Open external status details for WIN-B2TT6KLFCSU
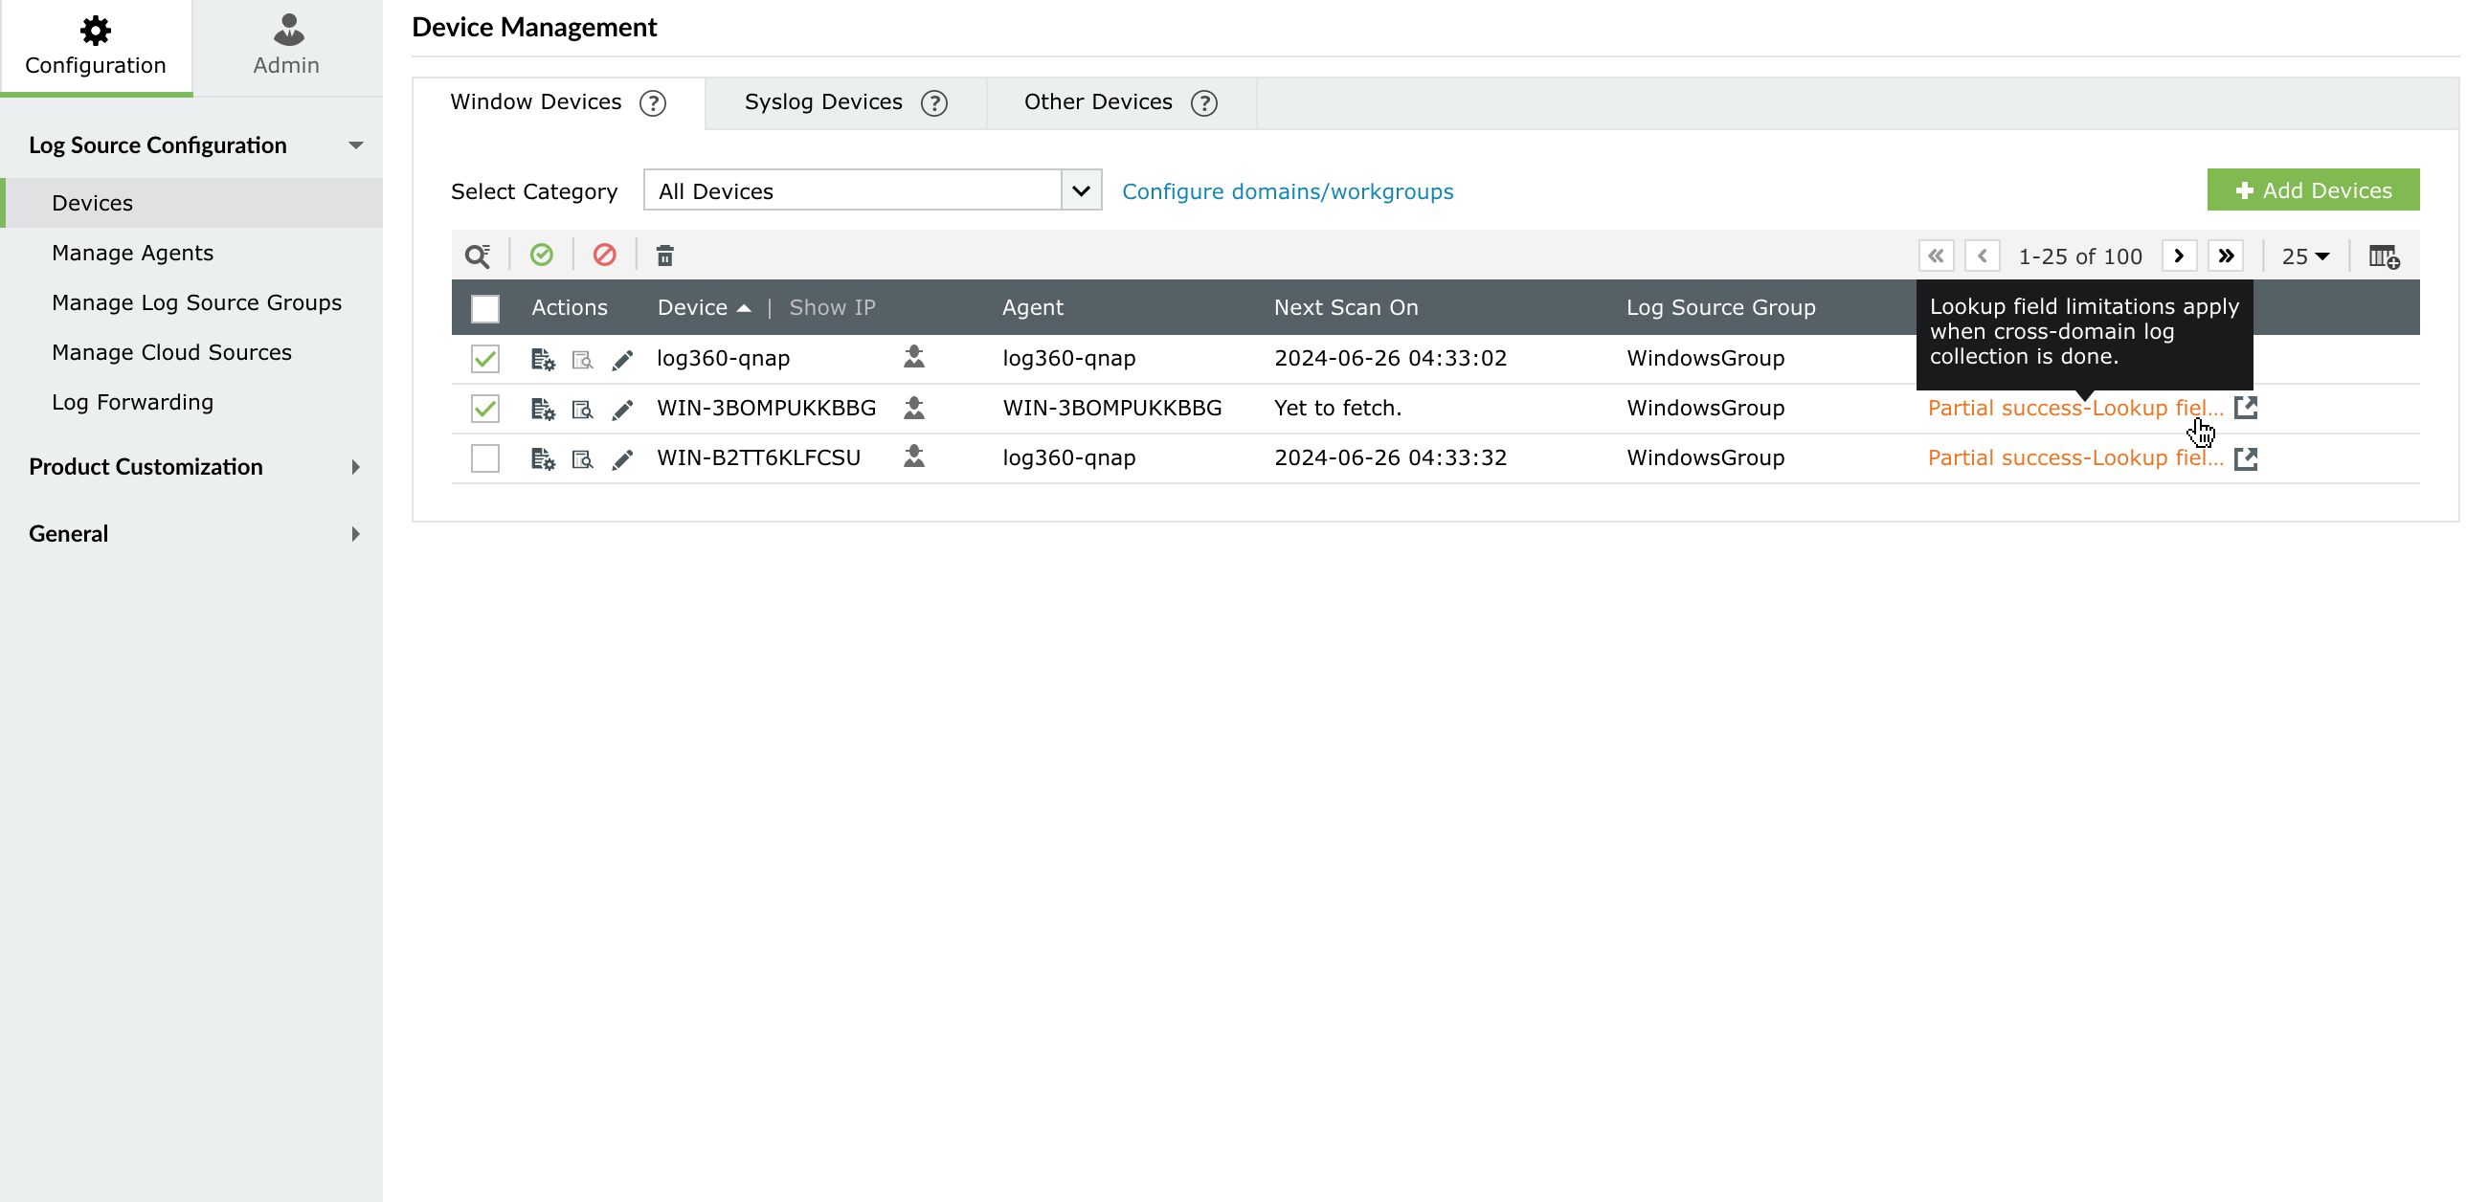Screen dimensions: 2489x1202 pyautogui.click(x=2248, y=458)
